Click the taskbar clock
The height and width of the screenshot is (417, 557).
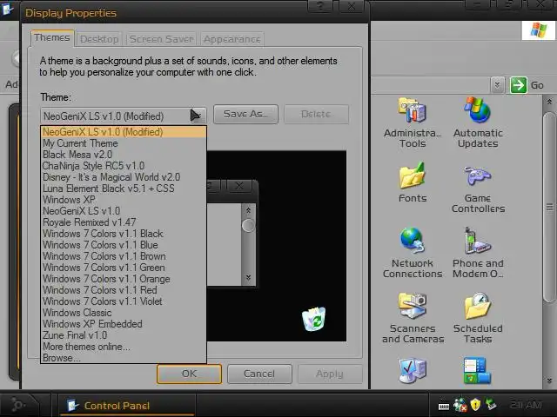point(526,405)
